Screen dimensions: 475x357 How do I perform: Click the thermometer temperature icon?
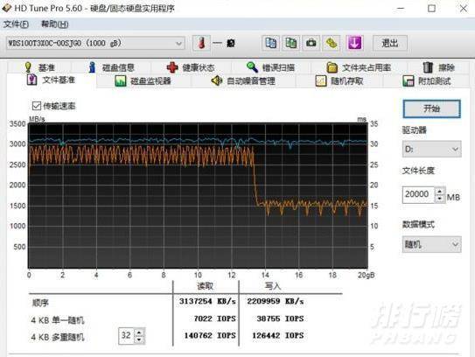pyautogui.click(x=201, y=43)
